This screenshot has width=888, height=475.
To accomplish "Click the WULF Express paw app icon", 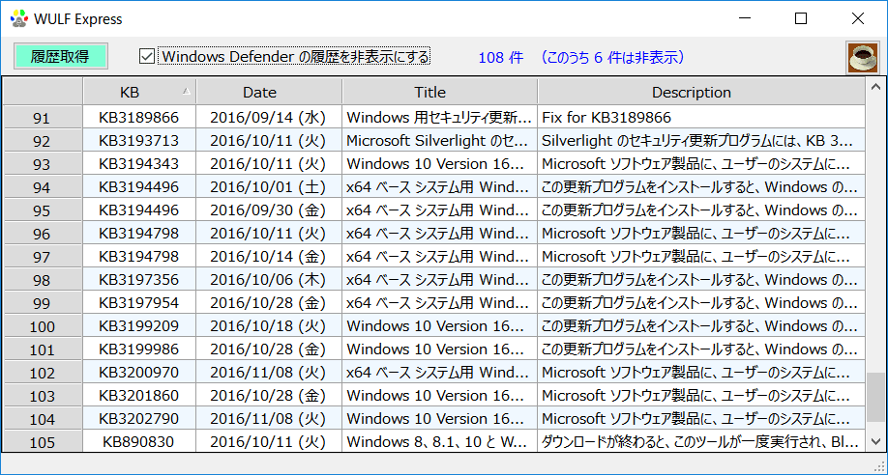I will [x=19, y=19].
